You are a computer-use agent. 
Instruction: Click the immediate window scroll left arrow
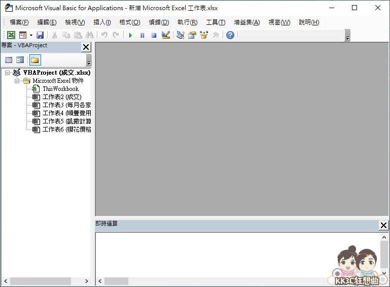(x=100, y=281)
